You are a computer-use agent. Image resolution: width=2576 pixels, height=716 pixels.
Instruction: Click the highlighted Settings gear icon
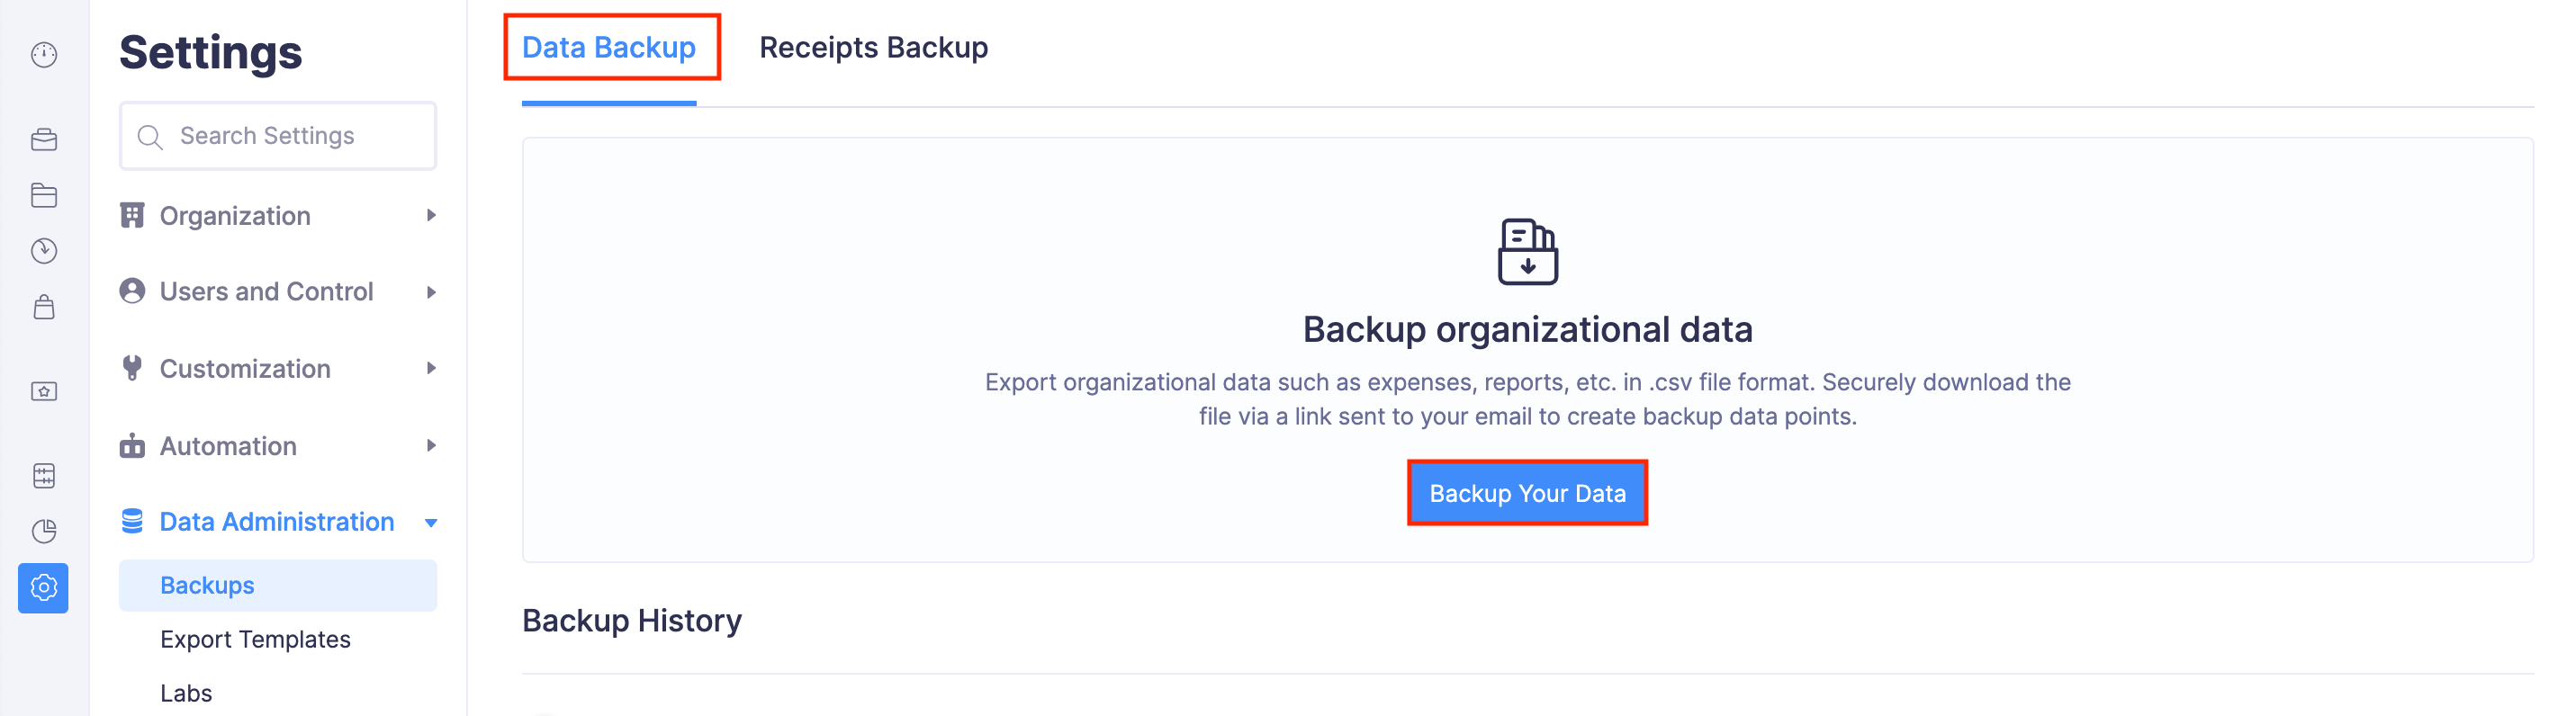(x=43, y=589)
